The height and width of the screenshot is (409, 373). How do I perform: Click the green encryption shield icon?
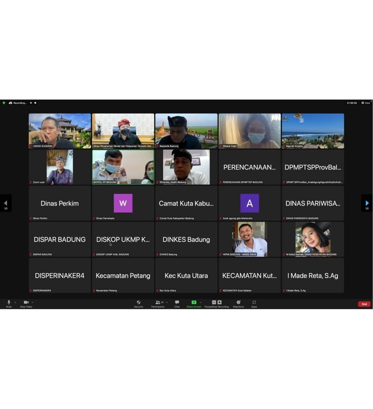4,103
